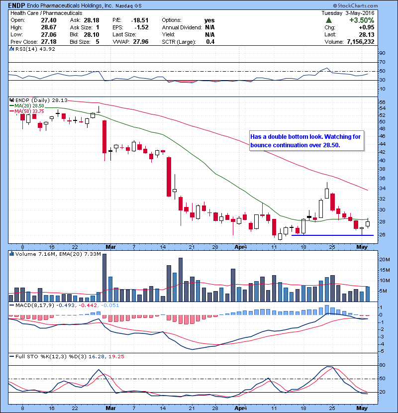Click the MA(50) 33.75 legend text
The height and width of the screenshot is (413, 398).
[x=29, y=111]
